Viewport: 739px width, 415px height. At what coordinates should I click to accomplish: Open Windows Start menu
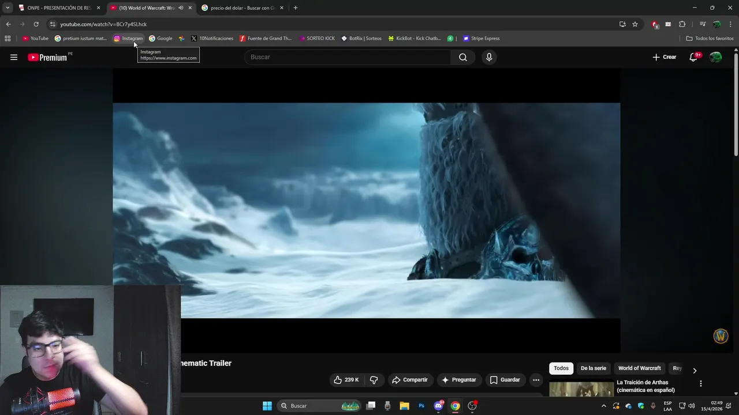click(267, 406)
